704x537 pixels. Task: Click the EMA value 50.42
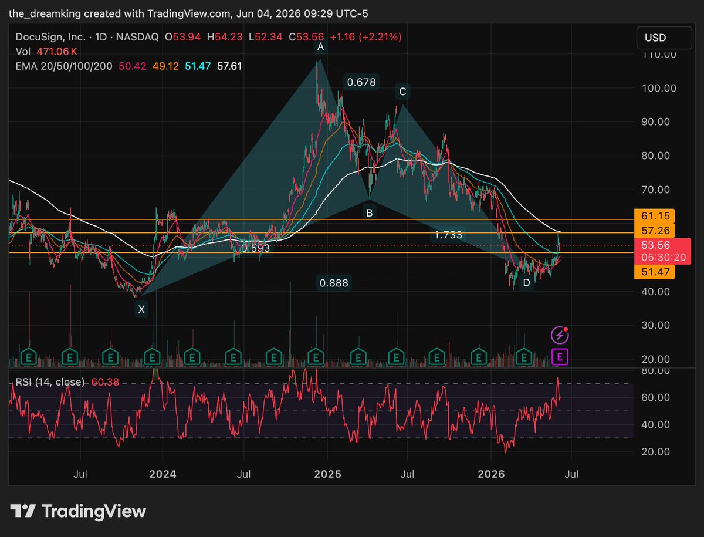click(x=131, y=66)
